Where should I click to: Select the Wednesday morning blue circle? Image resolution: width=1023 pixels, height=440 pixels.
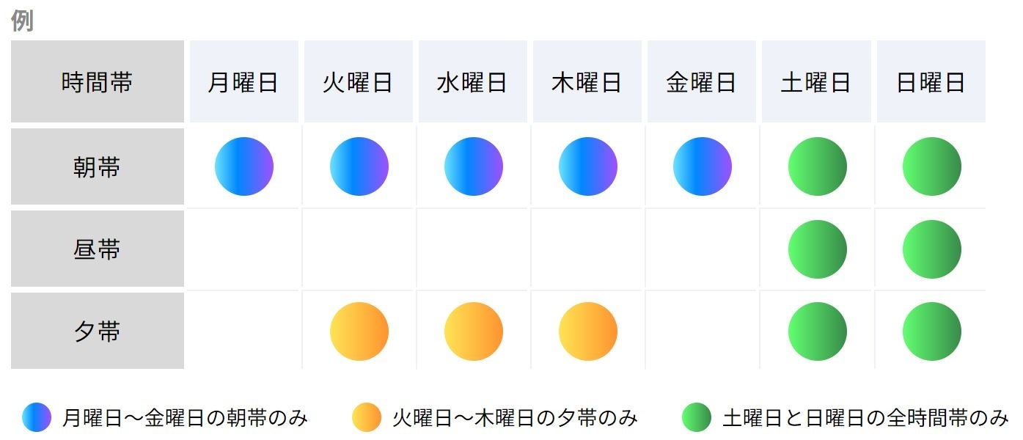pos(474,166)
